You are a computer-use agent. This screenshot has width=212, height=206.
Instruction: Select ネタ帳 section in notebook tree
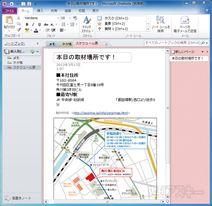click(x=22, y=63)
